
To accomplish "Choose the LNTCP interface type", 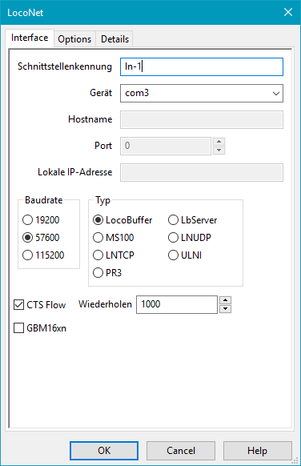I will pyautogui.click(x=98, y=255).
